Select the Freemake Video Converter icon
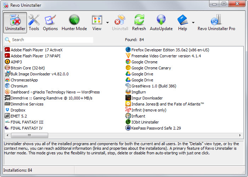248x177 pixels. point(128,56)
